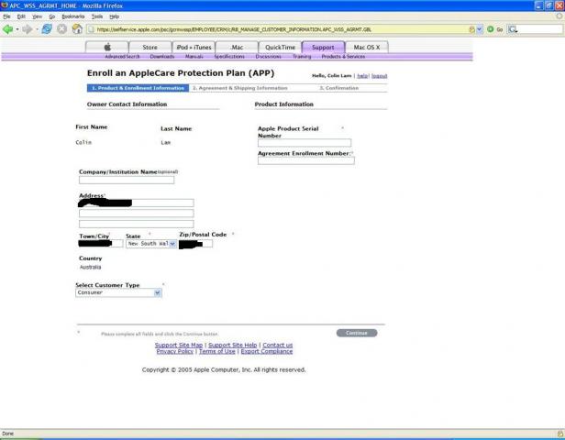This screenshot has width=565, height=440.
Task: Click the third Address line field
Action: click(136, 224)
